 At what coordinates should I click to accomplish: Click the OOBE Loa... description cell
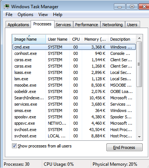pos(121,91)
